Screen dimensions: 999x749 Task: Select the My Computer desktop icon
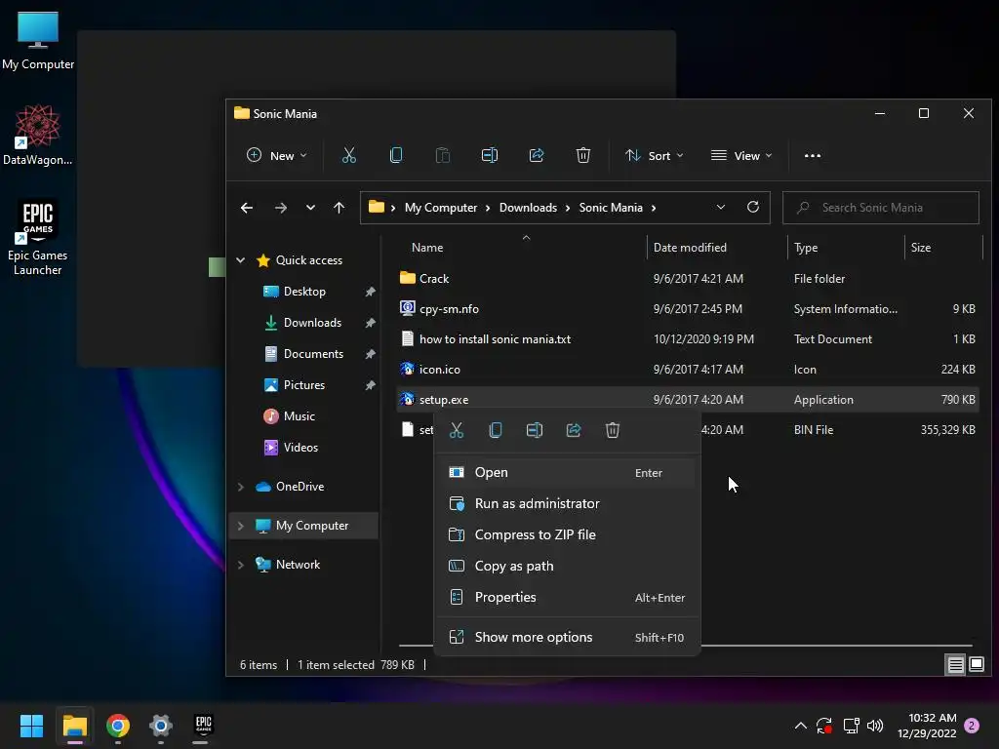click(38, 41)
